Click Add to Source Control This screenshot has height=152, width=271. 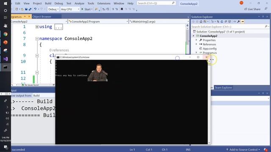pos(243,149)
